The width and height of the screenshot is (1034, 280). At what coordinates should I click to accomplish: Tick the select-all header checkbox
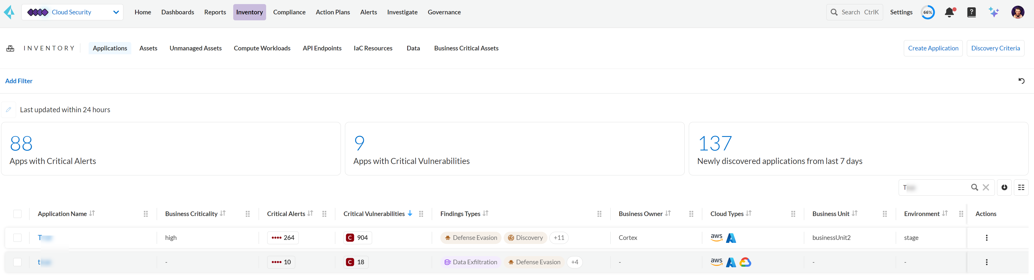click(17, 214)
